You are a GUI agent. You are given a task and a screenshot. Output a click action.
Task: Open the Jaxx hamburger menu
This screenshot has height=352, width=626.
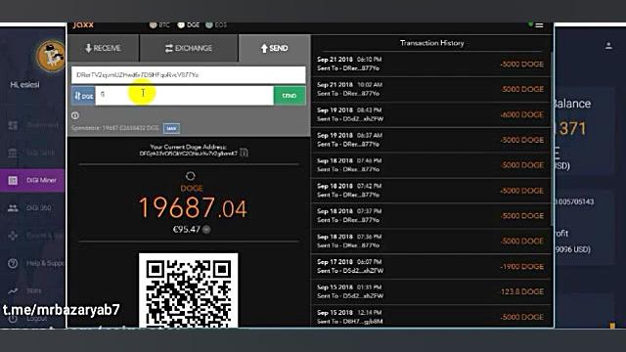click(x=539, y=25)
